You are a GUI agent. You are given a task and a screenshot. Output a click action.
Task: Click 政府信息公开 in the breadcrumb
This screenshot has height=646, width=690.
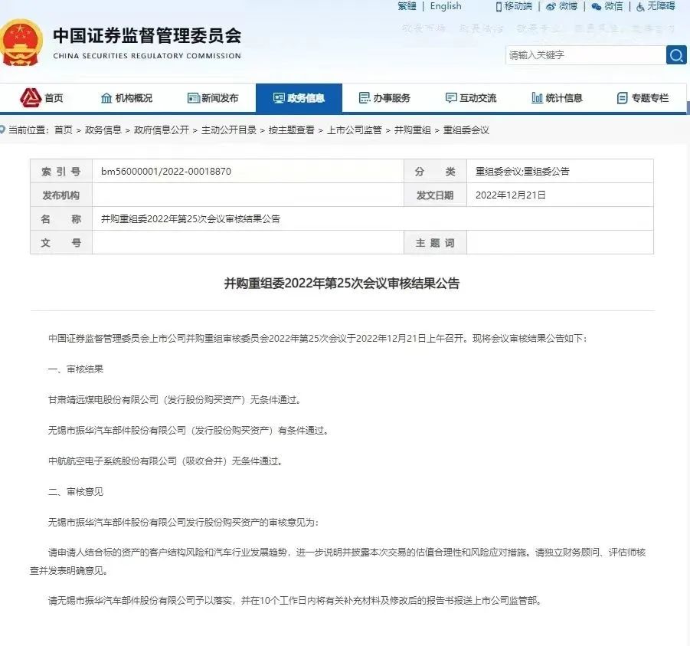pyautogui.click(x=161, y=130)
